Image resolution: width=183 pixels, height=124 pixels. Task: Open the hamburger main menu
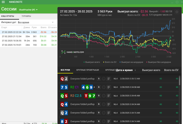point(3,2)
